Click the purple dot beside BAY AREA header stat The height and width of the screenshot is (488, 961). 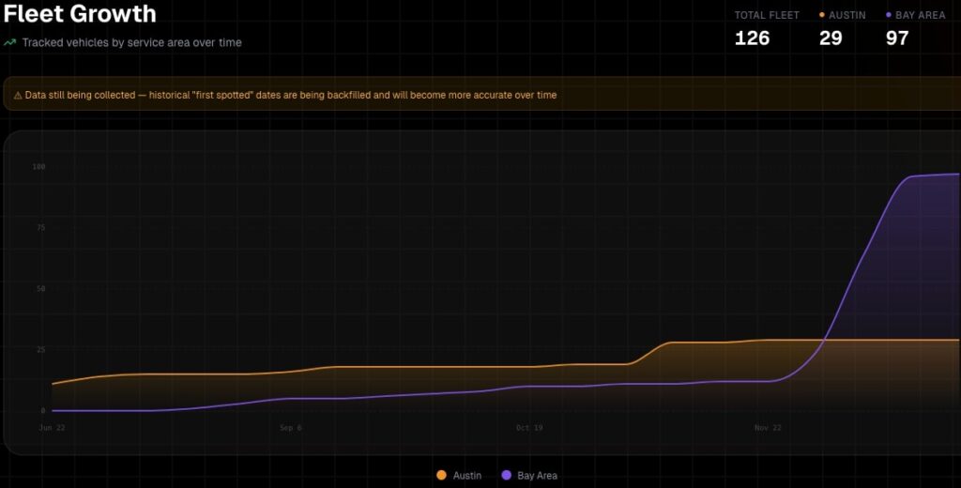[x=889, y=15]
